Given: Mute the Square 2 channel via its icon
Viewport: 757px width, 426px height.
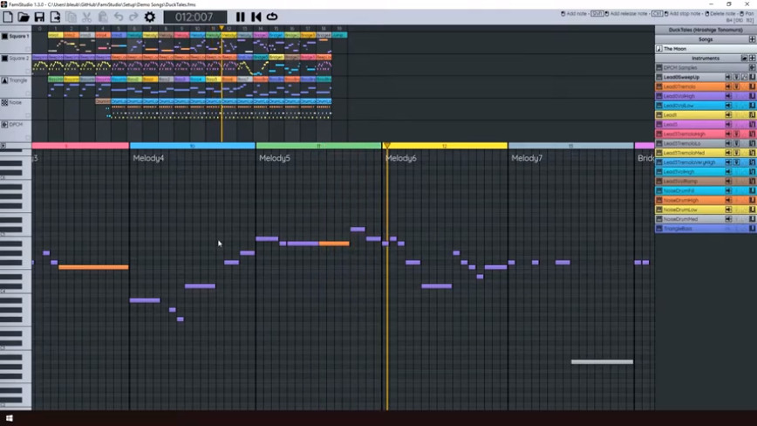Looking at the screenshot, I should (5, 58).
